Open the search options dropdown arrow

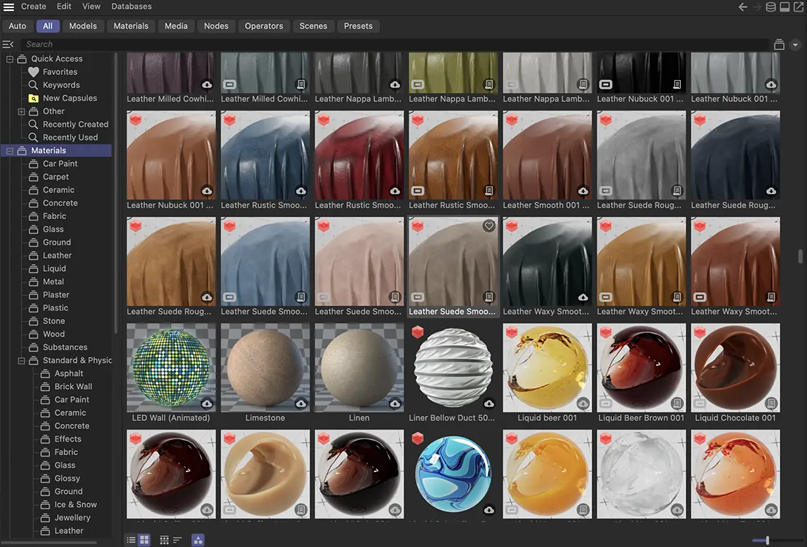click(x=795, y=44)
